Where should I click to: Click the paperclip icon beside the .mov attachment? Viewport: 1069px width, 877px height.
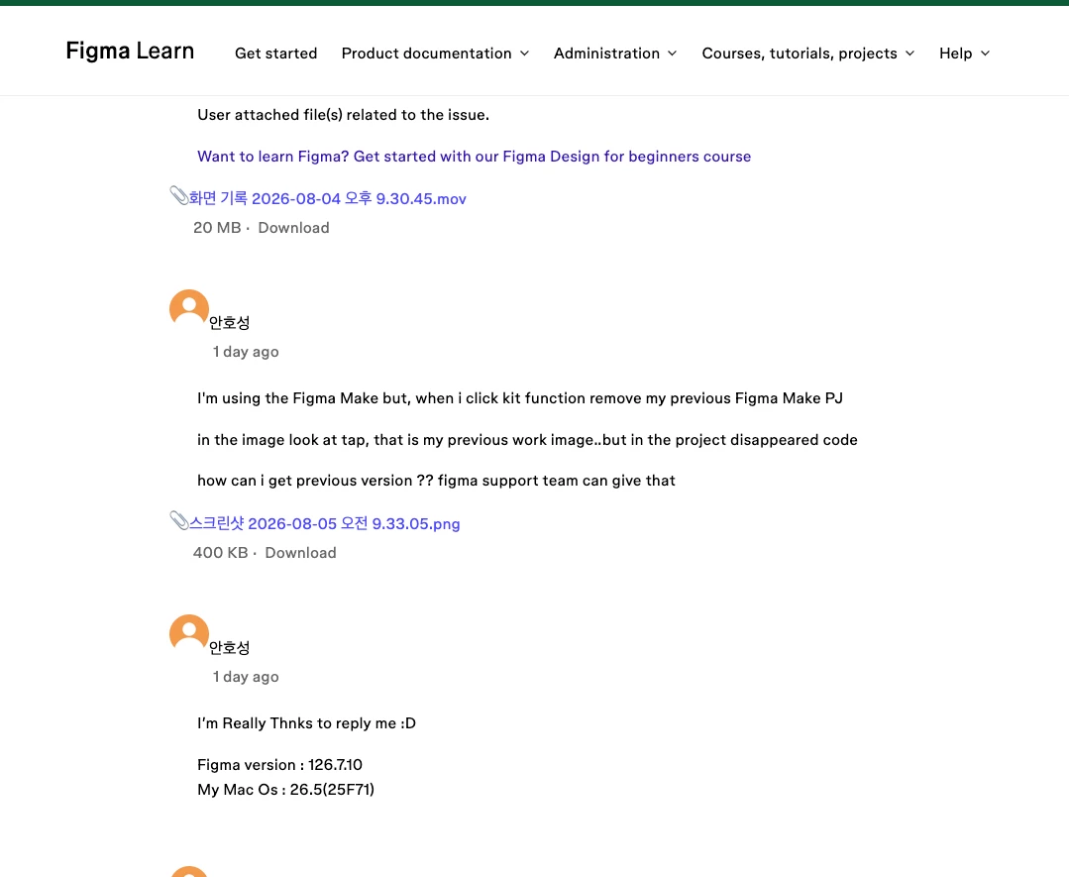178,196
